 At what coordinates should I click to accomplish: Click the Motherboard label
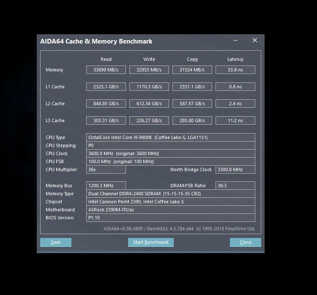(x=60, y=210)
